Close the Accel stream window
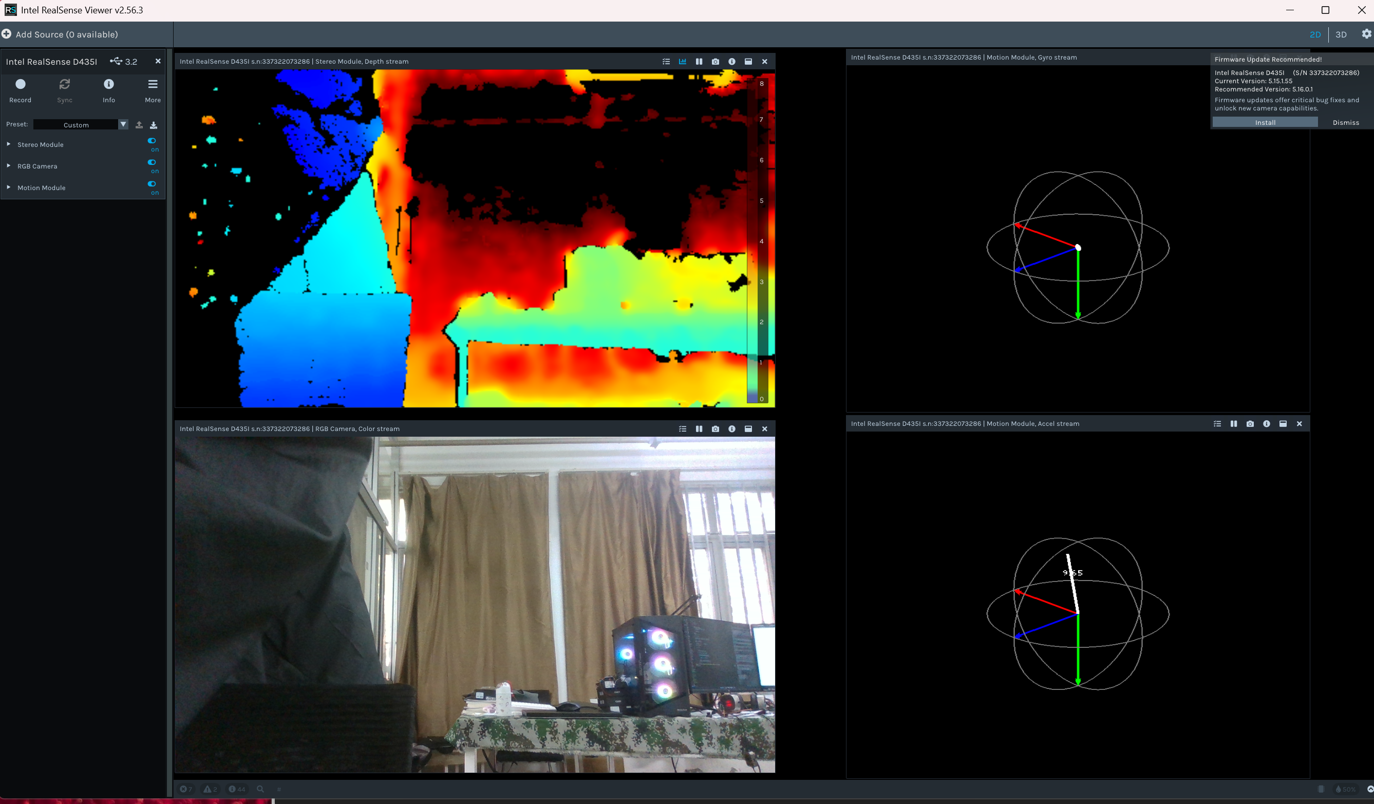 tap(1300, 424)
